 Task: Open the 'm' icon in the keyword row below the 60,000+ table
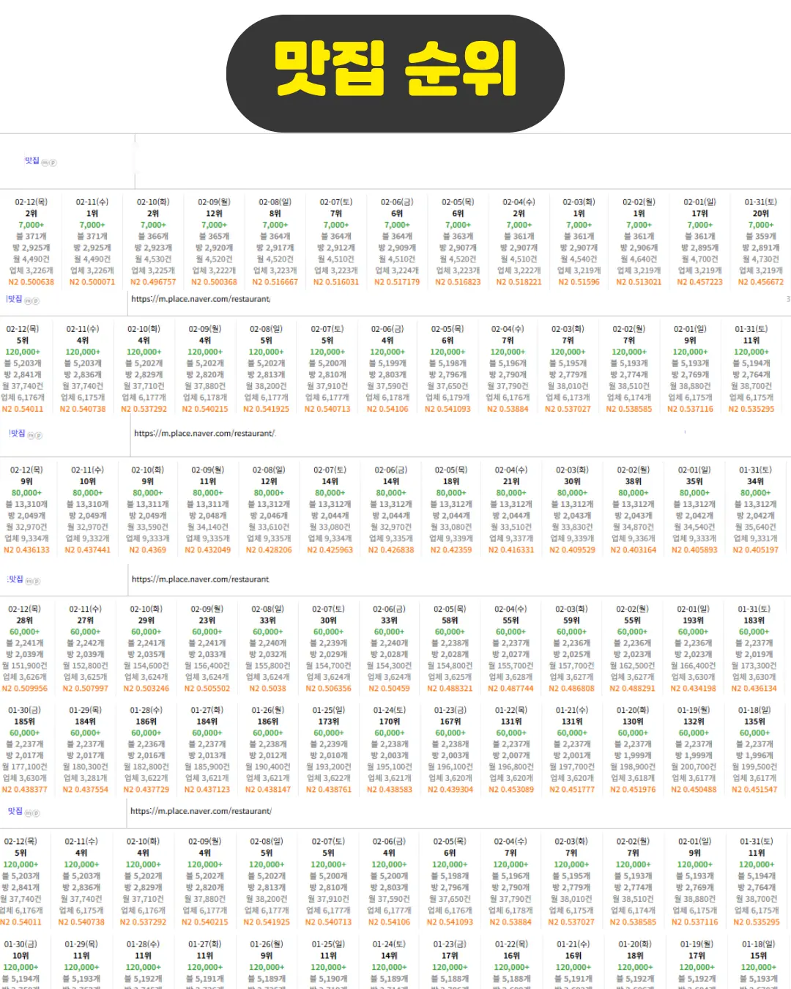click(29, 813)
